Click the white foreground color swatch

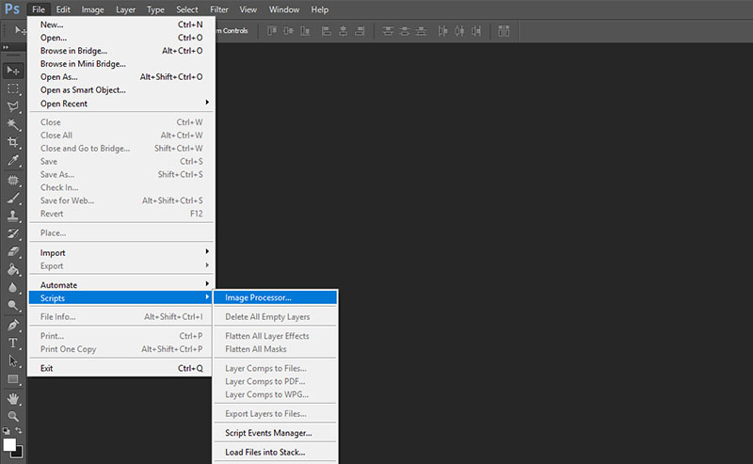[9, 444]
